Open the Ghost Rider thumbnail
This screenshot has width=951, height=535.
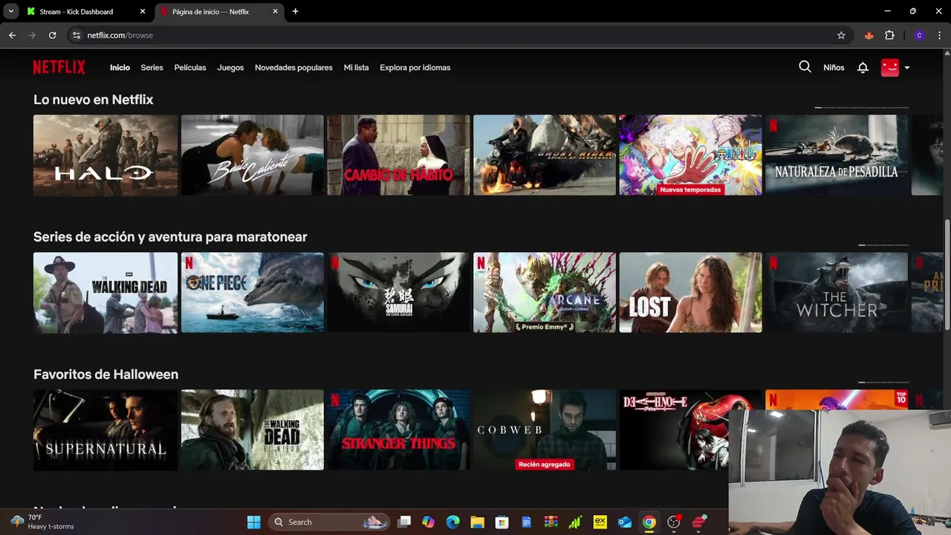click(545, 155)
